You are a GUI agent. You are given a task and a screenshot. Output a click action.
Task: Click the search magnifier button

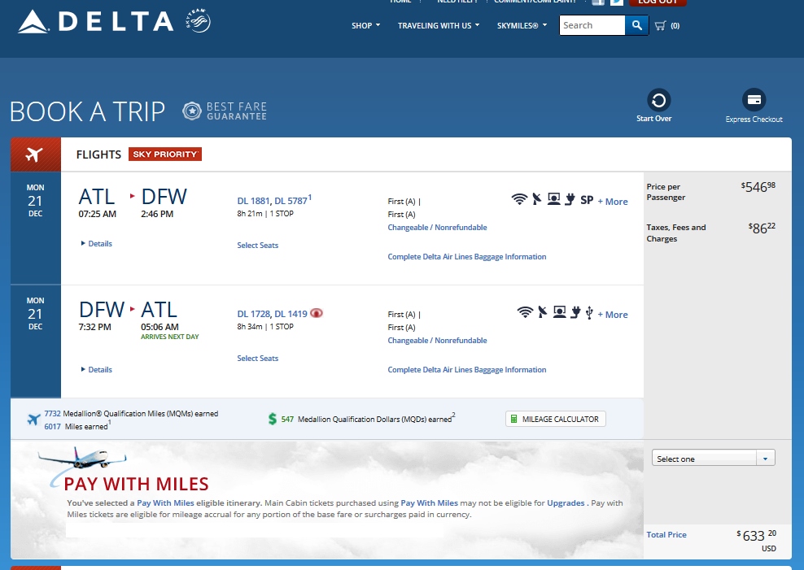(636, 25)
